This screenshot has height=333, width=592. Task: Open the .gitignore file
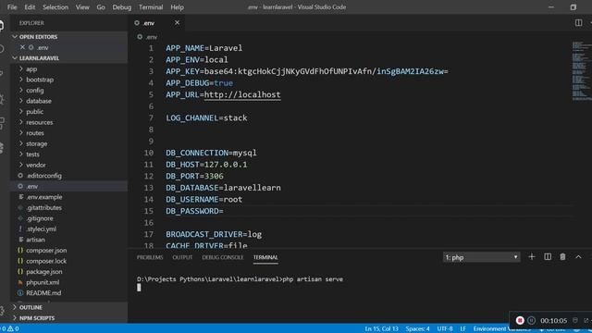[40, 218]
